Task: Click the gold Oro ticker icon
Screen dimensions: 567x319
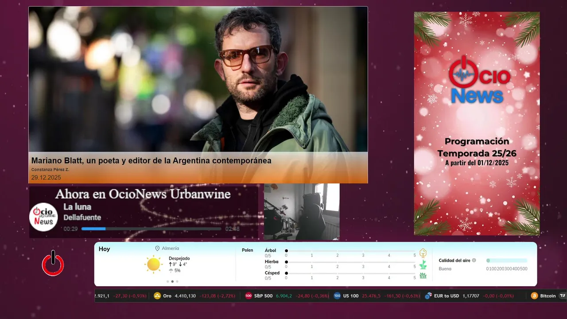Action: click(157, 296)
